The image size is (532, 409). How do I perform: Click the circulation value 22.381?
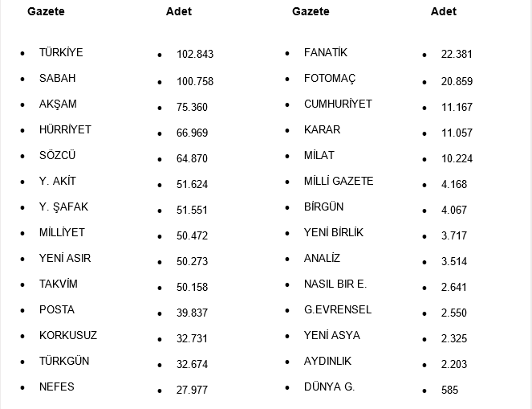457,55
